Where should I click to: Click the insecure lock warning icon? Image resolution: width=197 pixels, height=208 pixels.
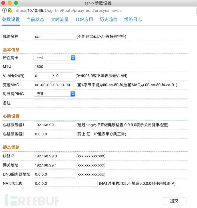10,10
